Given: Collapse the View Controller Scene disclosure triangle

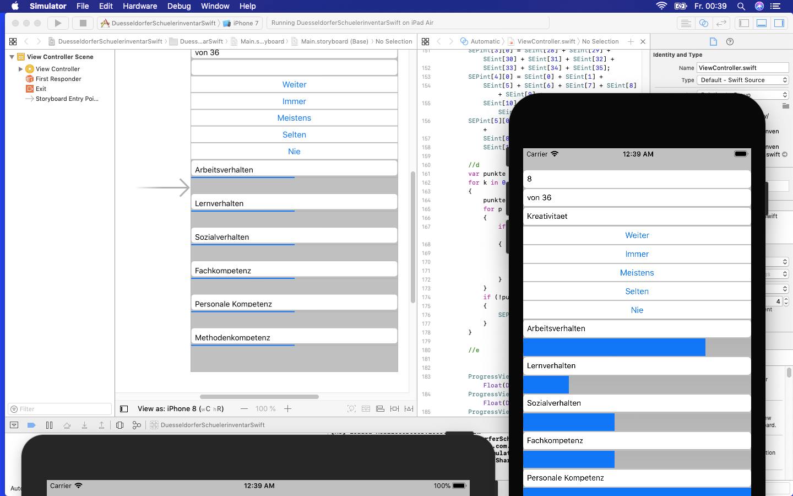Looking at the screenshot, I should 12,57.
